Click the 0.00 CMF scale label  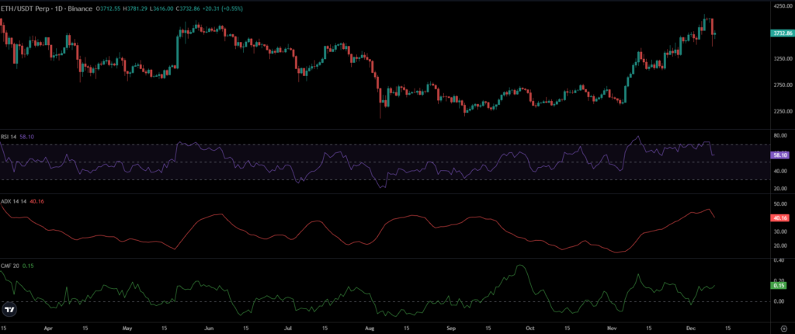point(778,301)
